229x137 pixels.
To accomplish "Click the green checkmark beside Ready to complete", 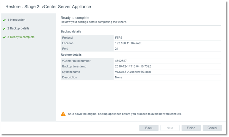I will [4, 37].
